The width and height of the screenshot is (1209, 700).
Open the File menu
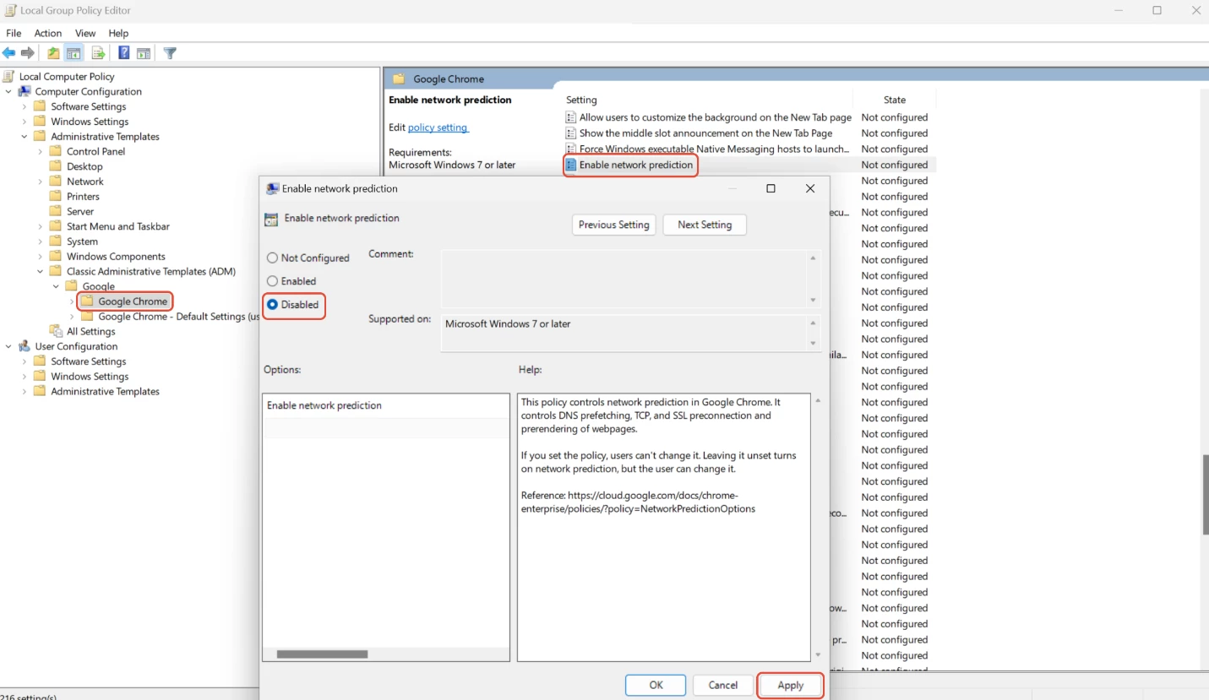click(x=14, y=33)
